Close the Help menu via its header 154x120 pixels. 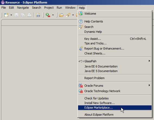pos(82,8)
